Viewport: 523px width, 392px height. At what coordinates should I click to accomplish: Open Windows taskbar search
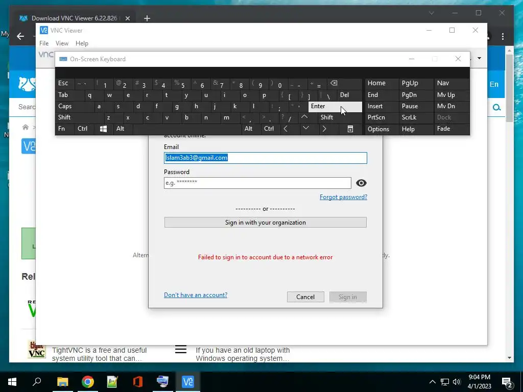(x=37, y=382)
